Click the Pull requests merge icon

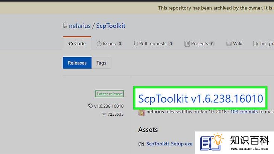pyautogui.click(x=135, y=44)
